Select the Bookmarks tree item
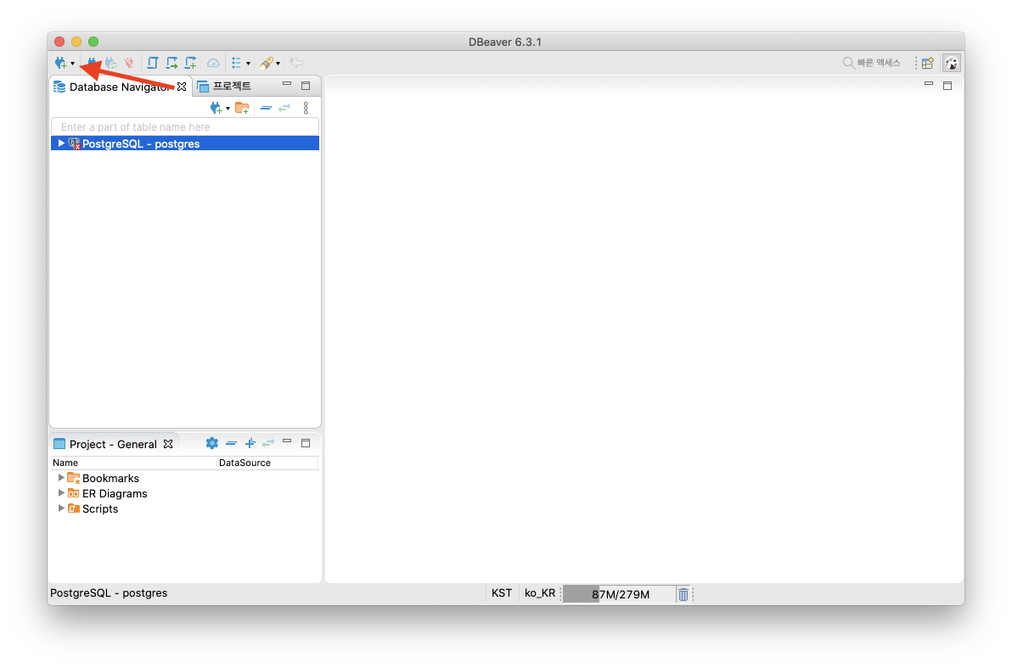Image resolution: width=1012 pixels, height=668 pixels. tap(110, 478)
